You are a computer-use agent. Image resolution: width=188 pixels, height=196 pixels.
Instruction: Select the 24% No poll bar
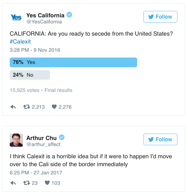pos(30,75)
